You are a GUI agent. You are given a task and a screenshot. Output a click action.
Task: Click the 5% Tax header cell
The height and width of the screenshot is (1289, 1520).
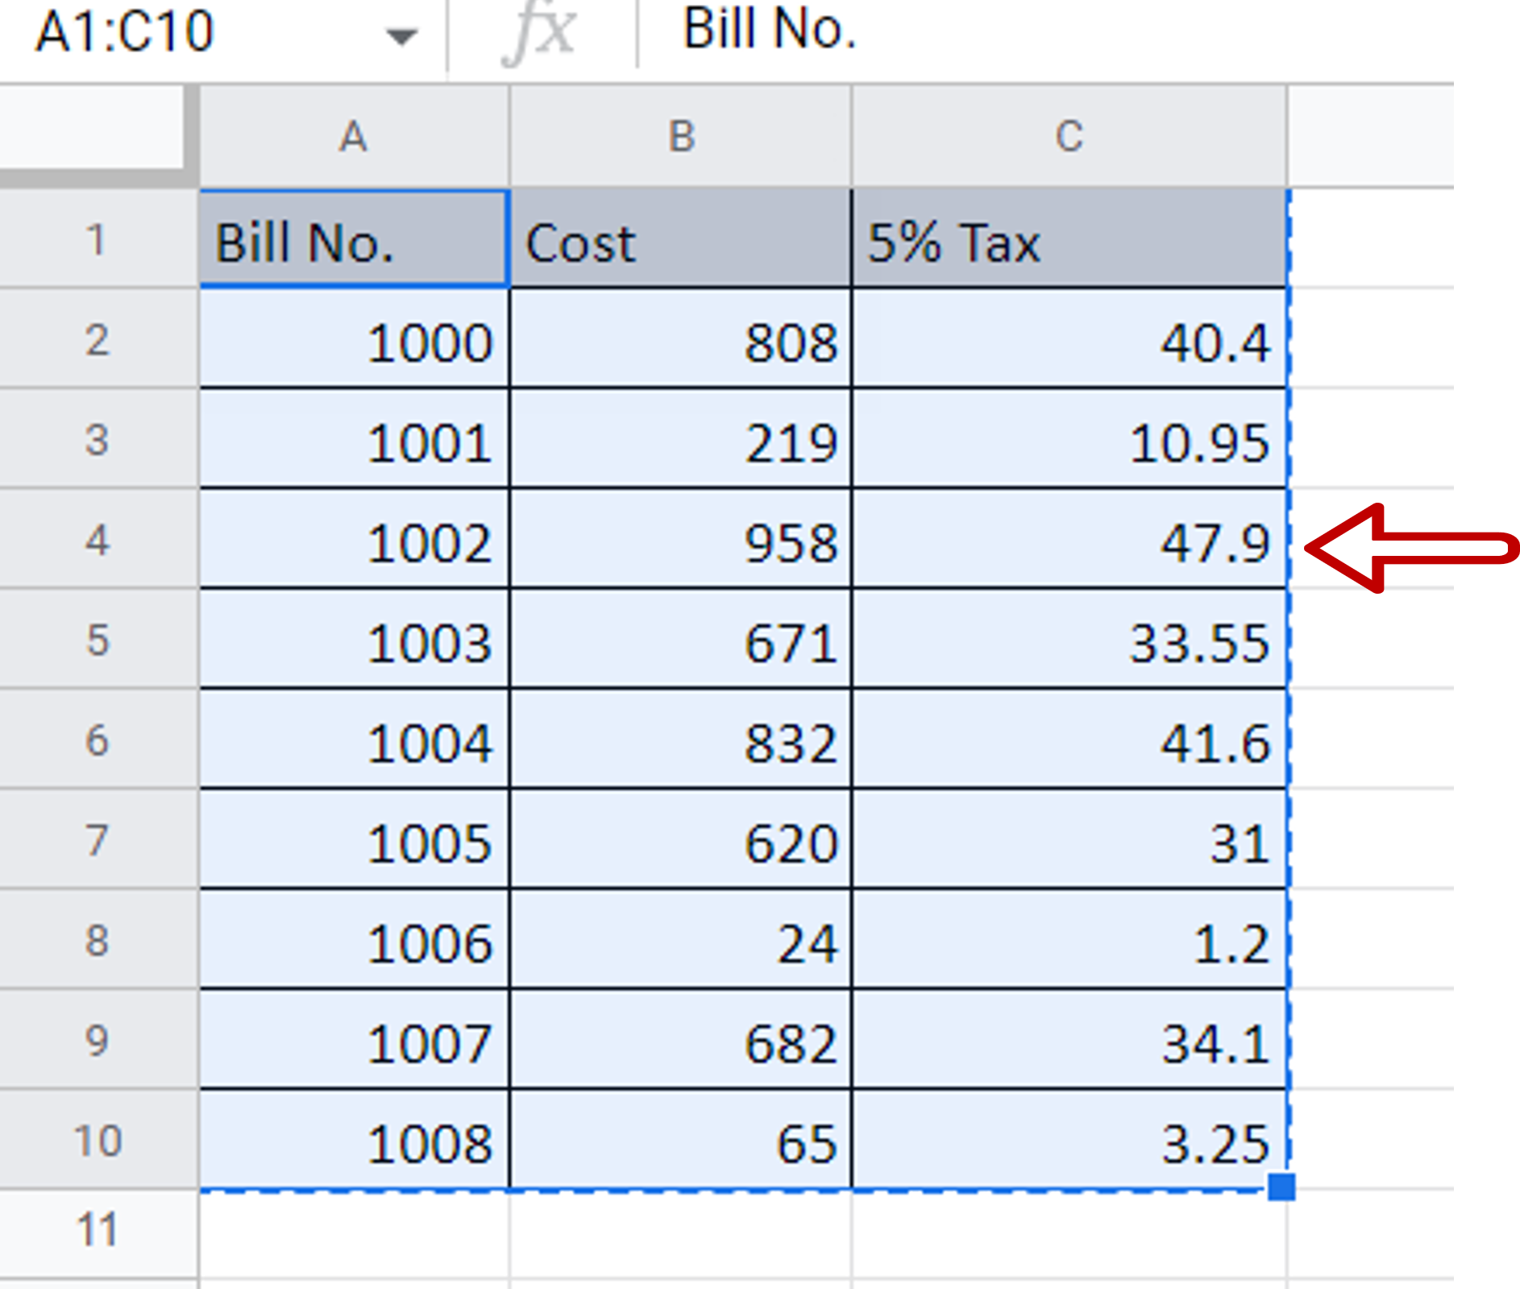pyautogui.click(x=1069, y=239)
